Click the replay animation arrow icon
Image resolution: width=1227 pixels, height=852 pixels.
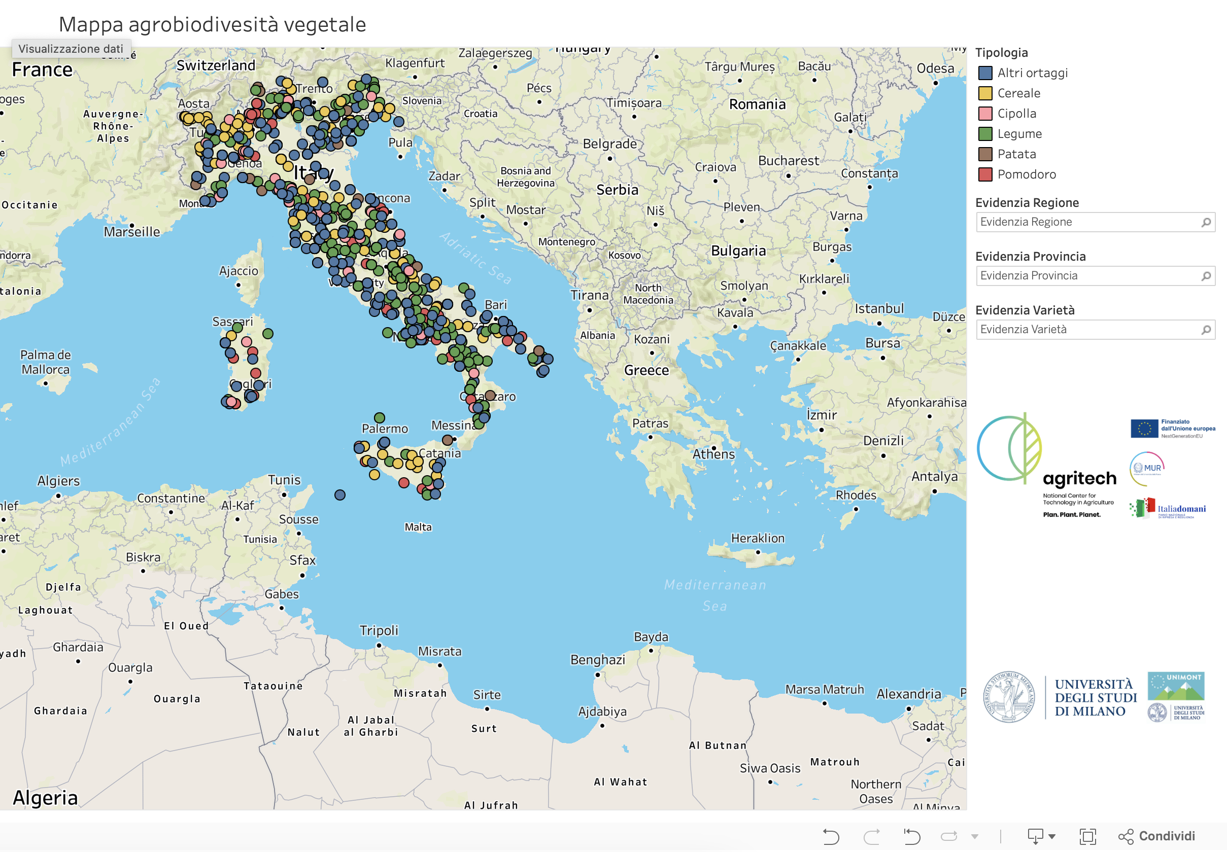click(x=949, y=836)
